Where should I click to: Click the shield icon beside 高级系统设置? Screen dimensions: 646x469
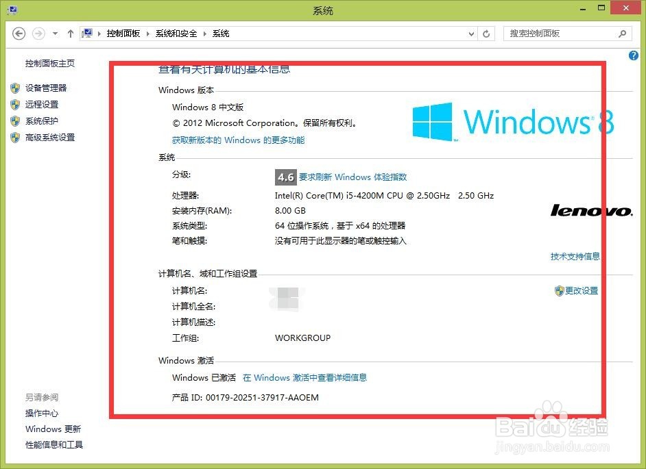tap(15, 137)
